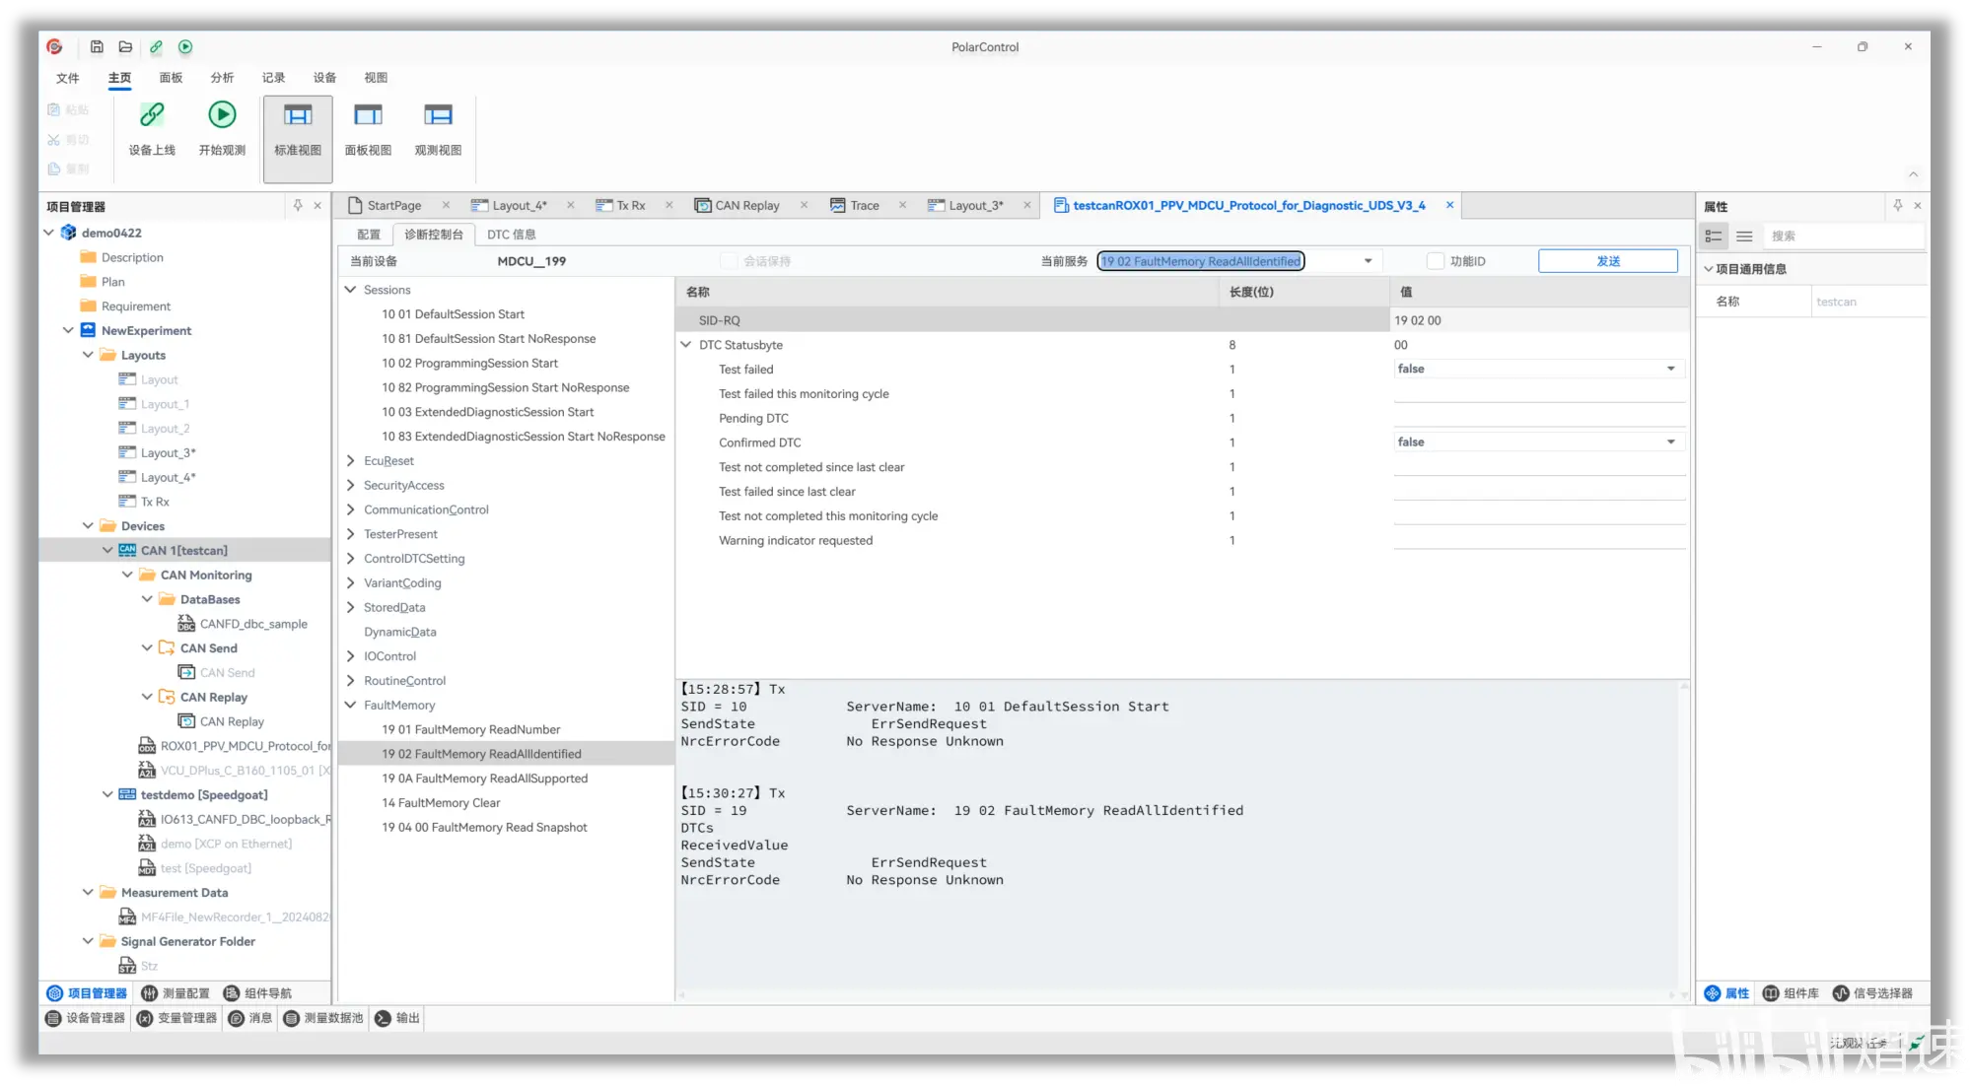Click the save icon in title bar

97,46
